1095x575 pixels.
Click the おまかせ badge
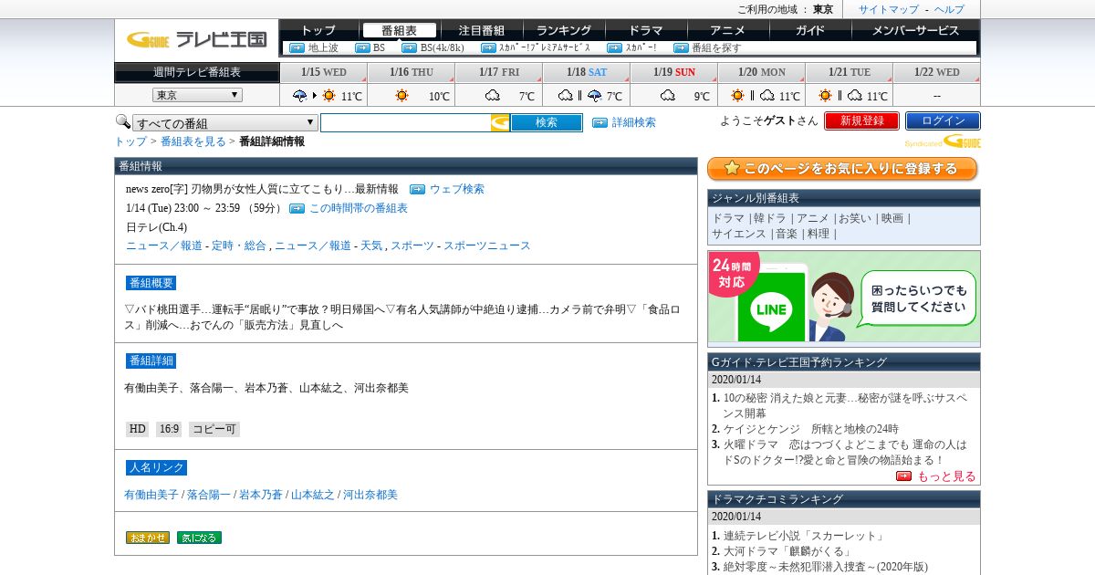point(148,538)
